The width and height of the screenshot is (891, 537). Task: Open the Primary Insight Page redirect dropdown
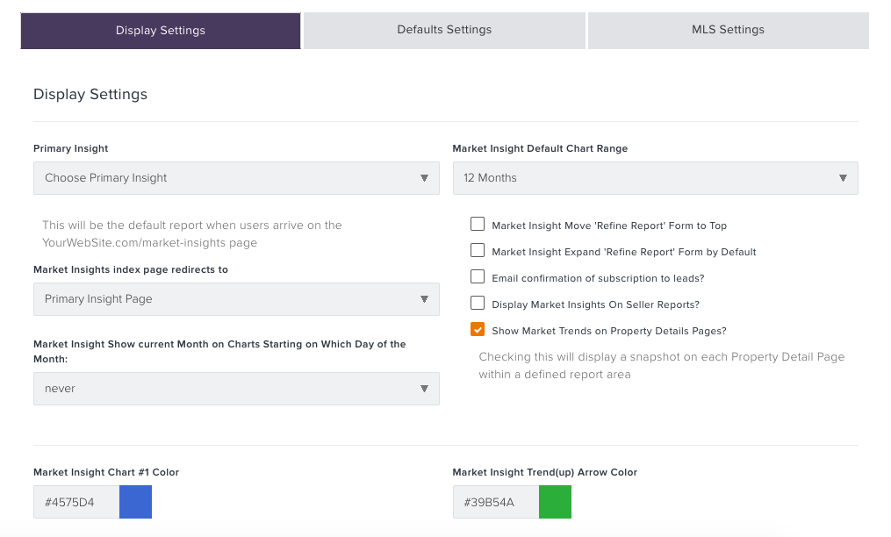click(236, 299)
